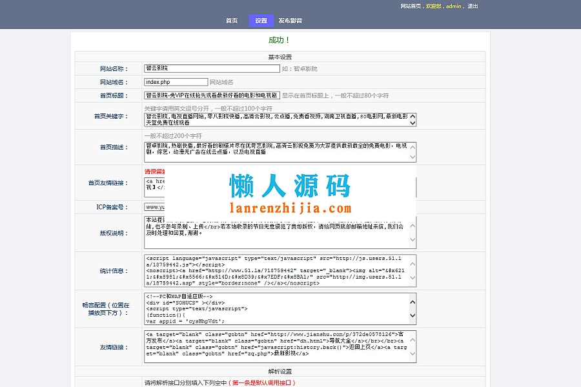
Task: Focus the 网站名称 input field
Action: tap(212, 68)
